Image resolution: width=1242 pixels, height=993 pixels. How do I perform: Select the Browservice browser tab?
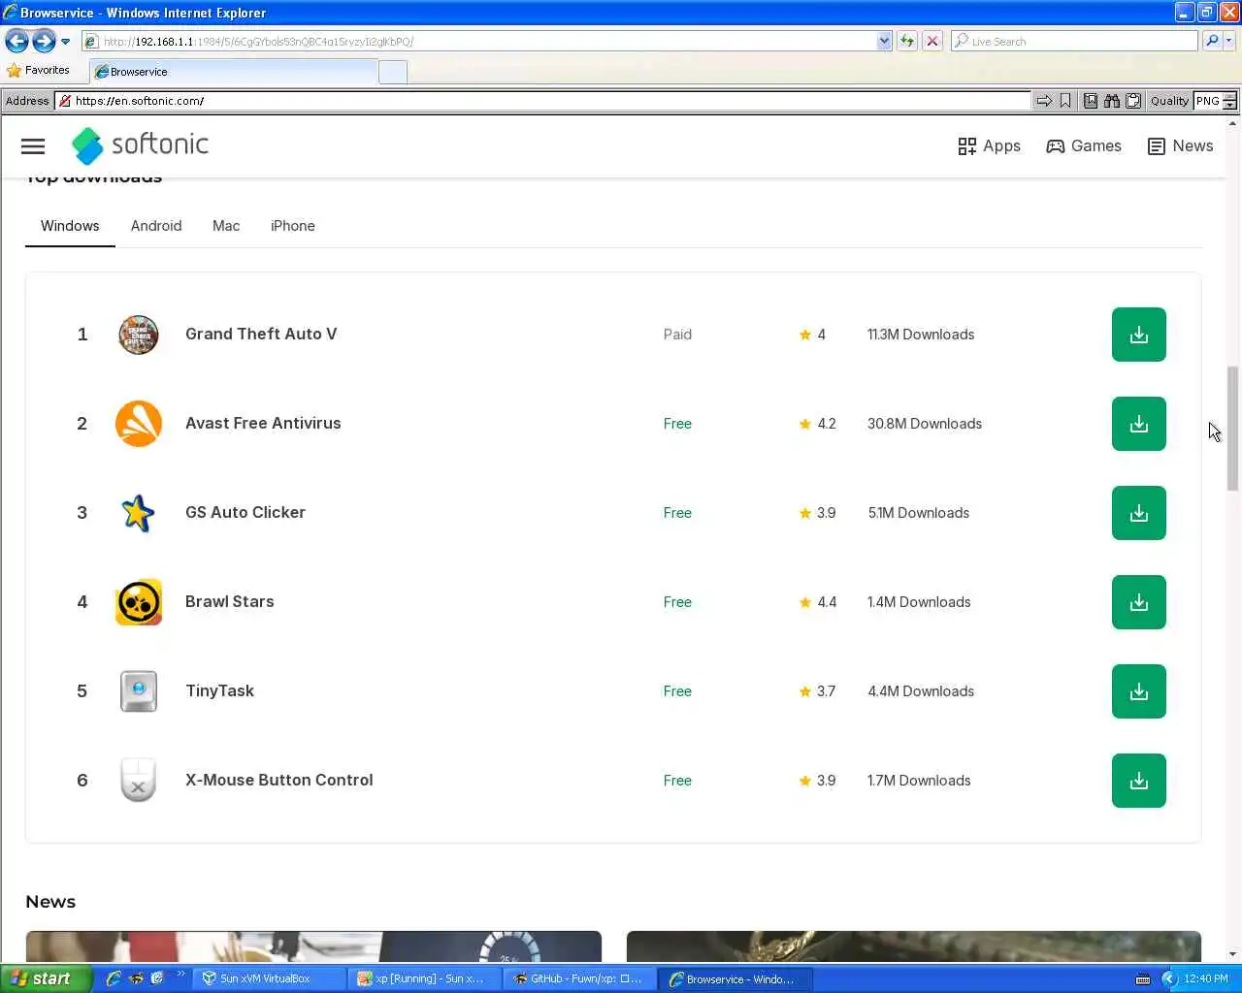pos(233,72)
